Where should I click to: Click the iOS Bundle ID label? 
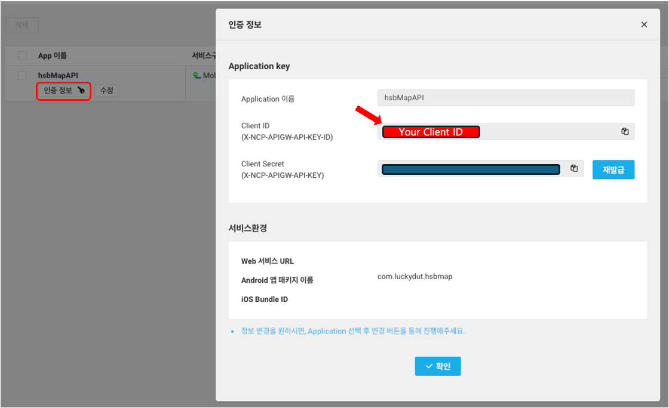[265, 299]
